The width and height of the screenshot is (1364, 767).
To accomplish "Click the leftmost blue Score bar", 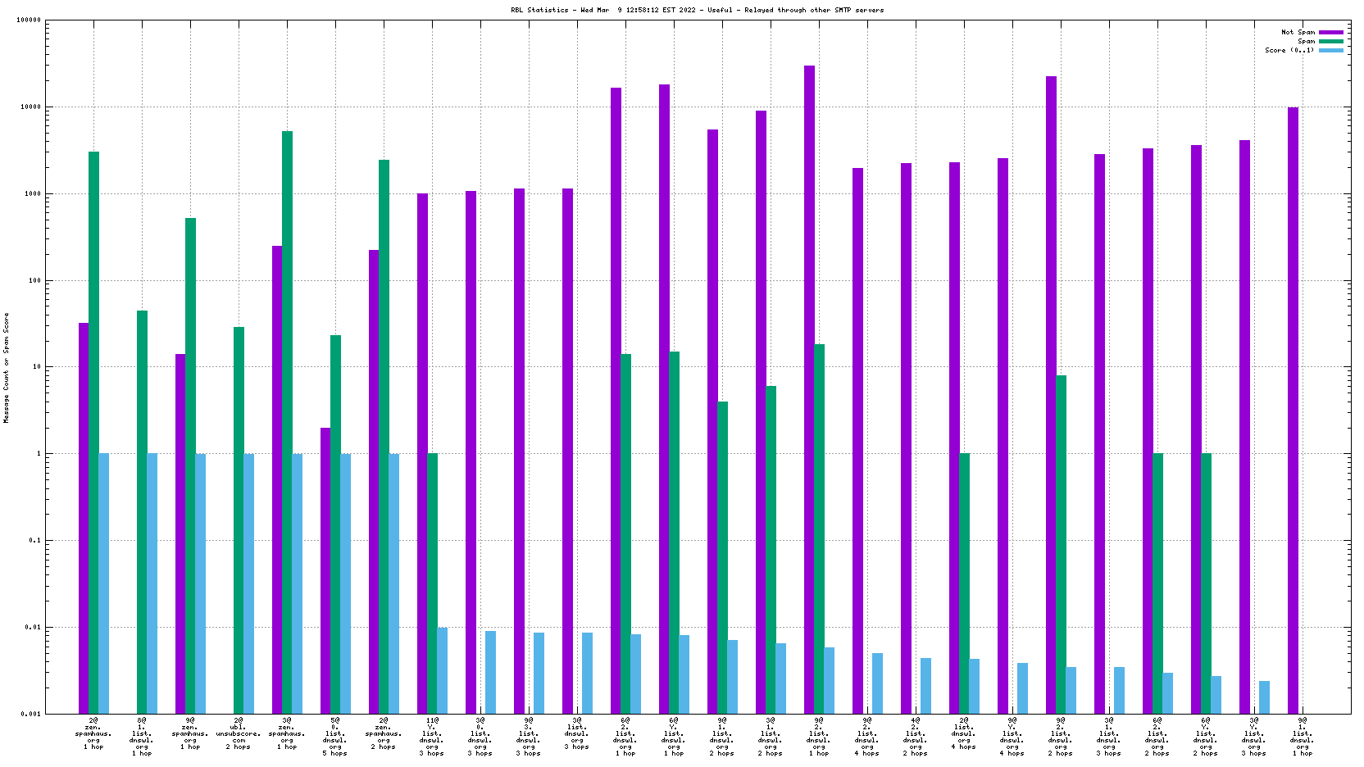I will pos(103,583).
